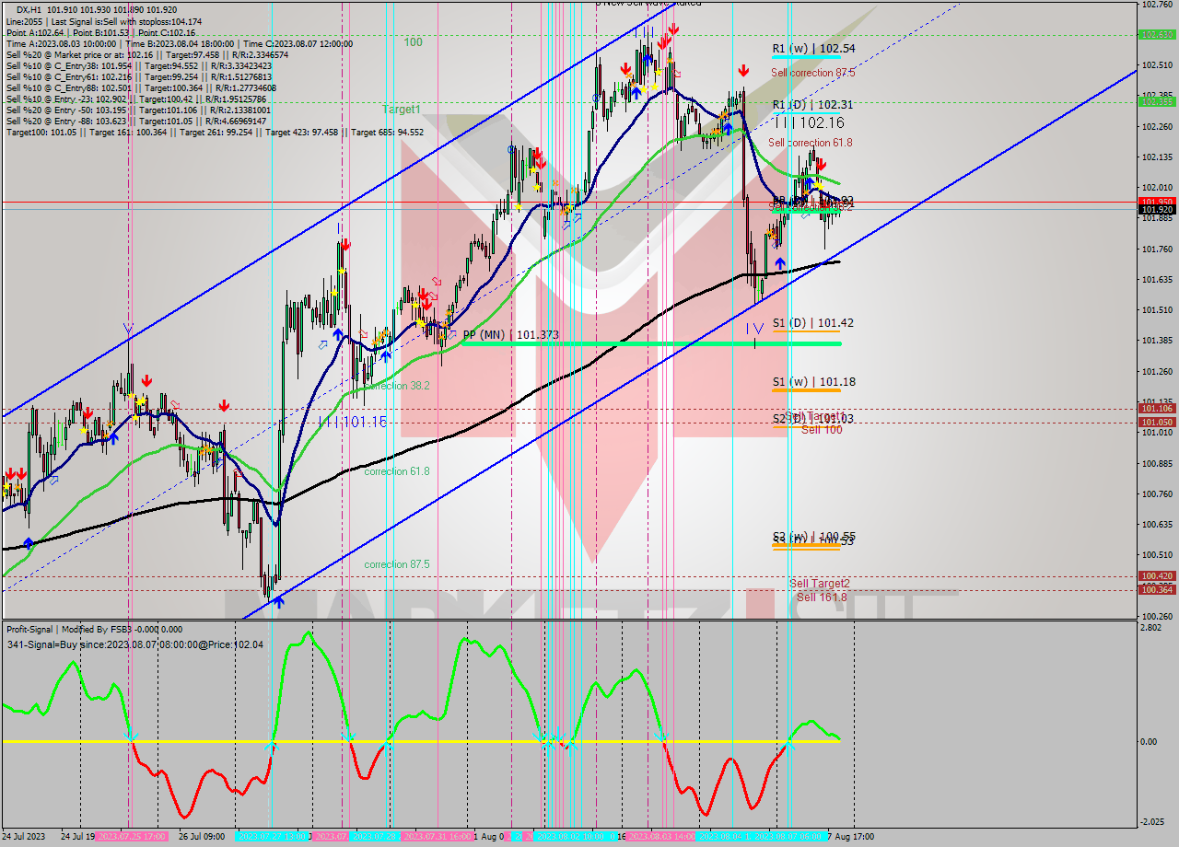Click the green 102.630 price tag on axis
The width and height of the screenshot is (1179, 847).
pyautogui.click(x=1157, y=34)
